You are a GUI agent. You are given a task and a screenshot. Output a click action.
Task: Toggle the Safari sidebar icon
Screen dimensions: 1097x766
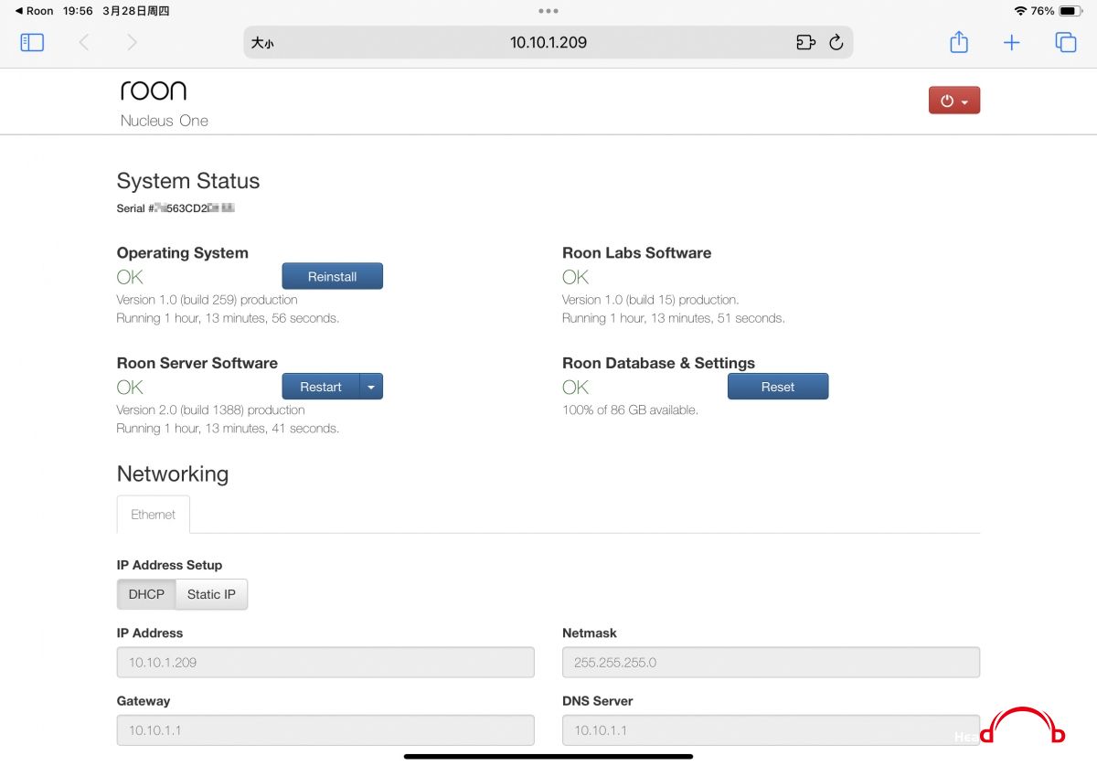pos(32,42)
